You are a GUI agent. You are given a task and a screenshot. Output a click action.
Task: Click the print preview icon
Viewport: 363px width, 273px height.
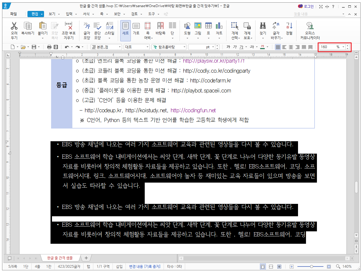[x=56, y=47]
